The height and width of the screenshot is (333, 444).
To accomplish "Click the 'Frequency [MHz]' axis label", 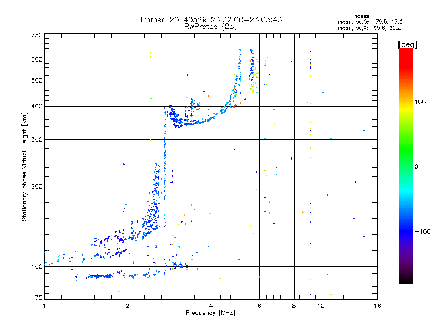I will tap(210, 313).
